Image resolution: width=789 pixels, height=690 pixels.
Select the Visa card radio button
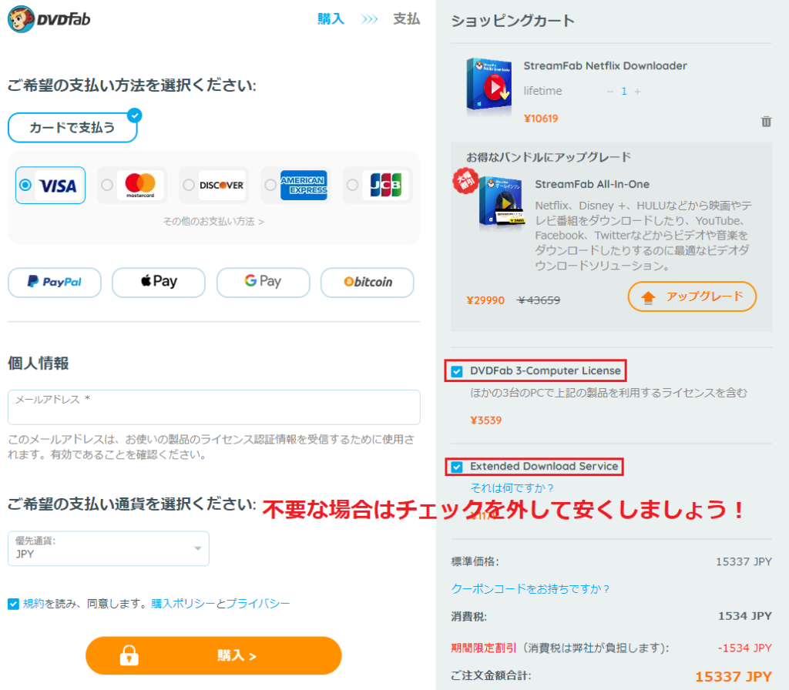point(25,185)
